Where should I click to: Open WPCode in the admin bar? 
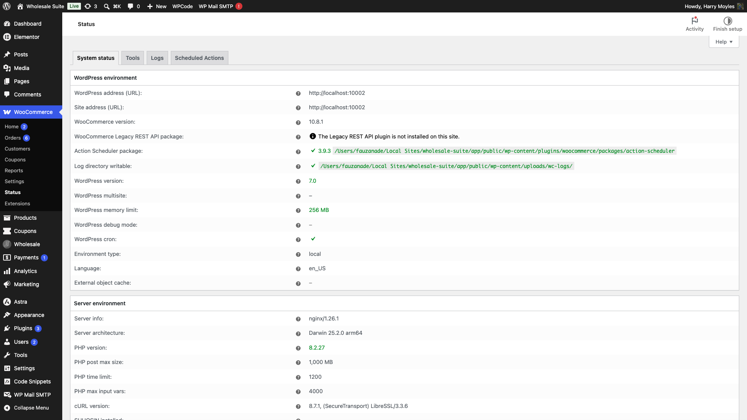coord(182,6)
